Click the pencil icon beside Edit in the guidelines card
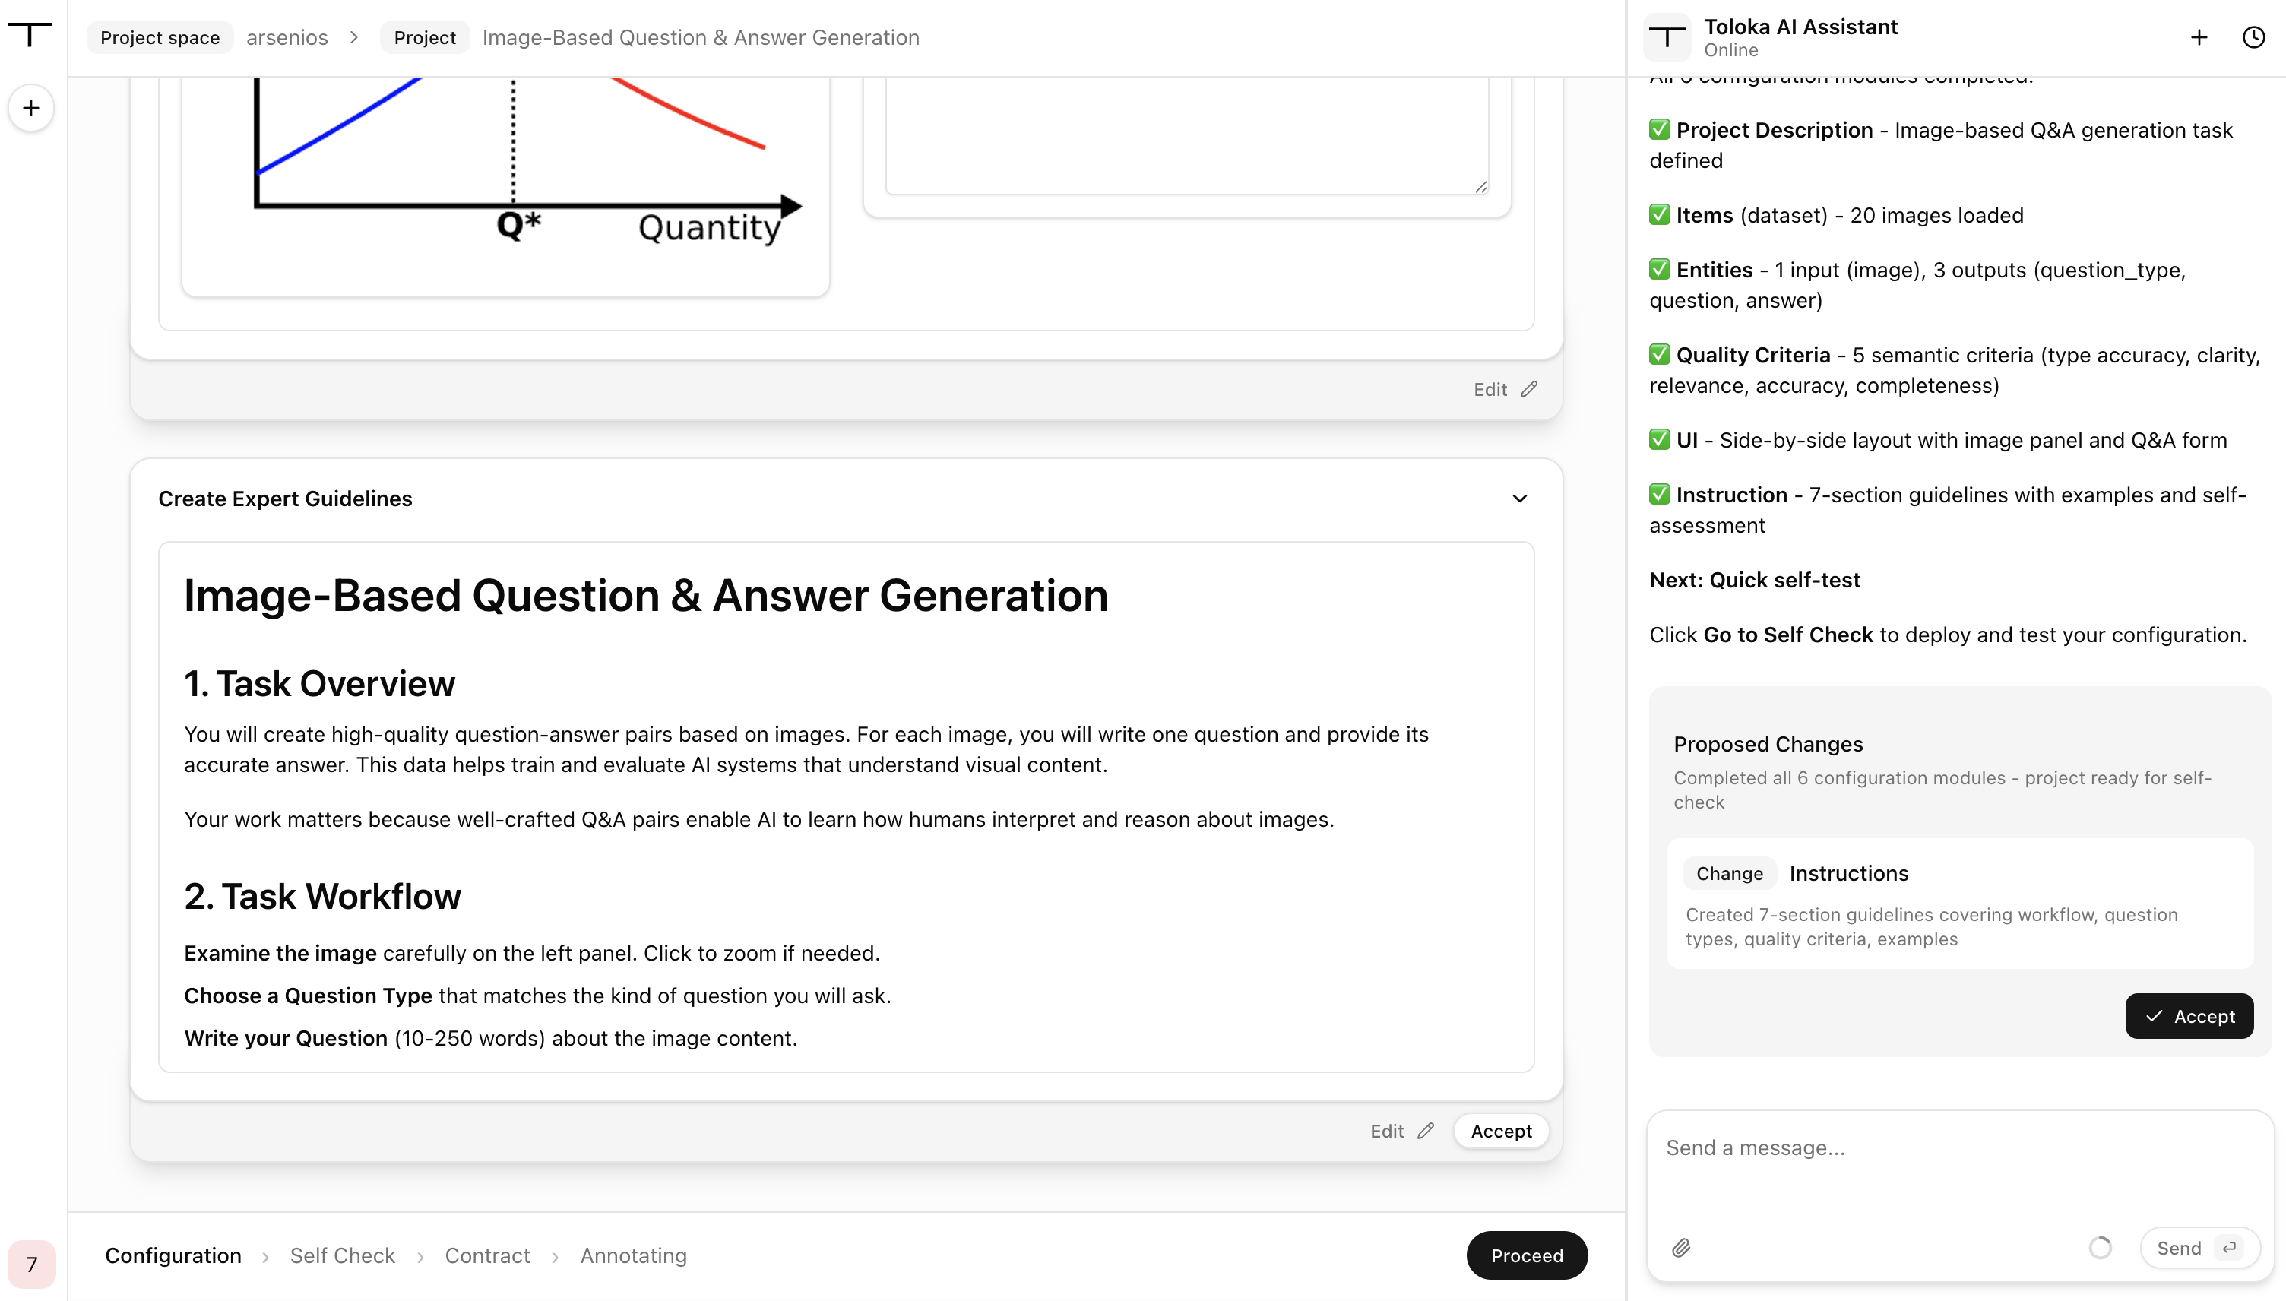The height and width of the screenshot is (1301, 2286). [1426, 1130]
